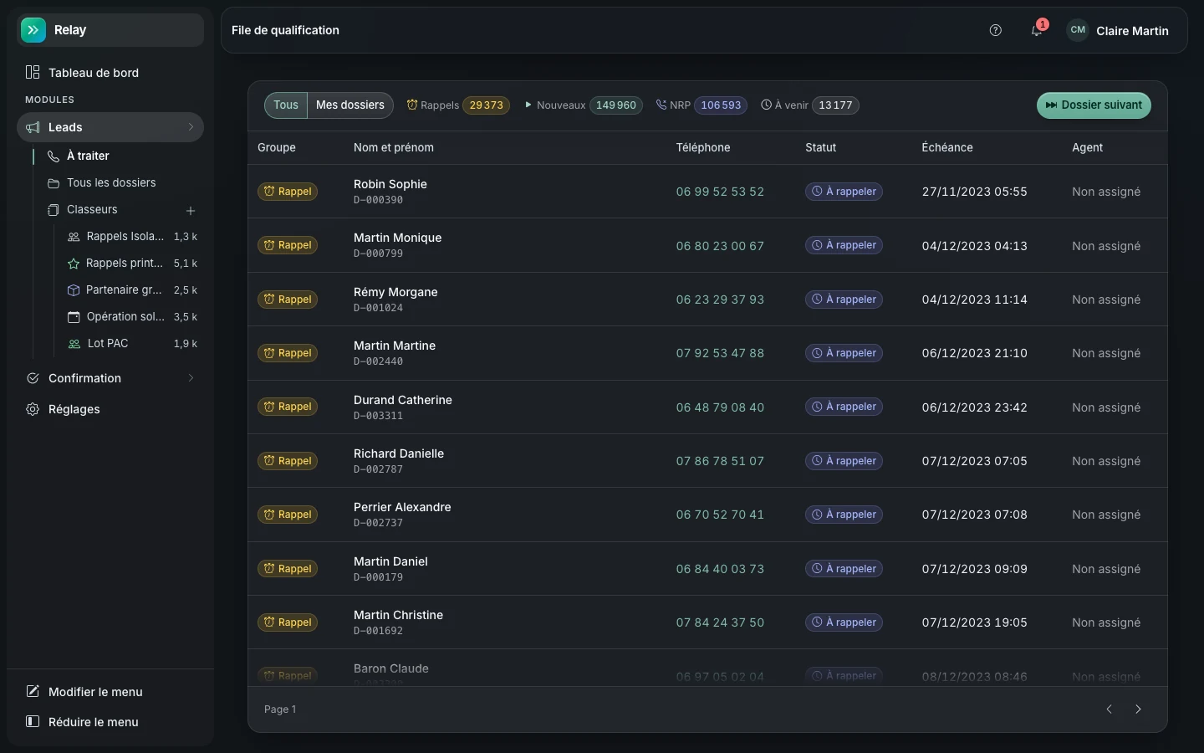Filter by NRP 106 593
Viewport: 1204px width, 753px height.
click(x=701, y=105)
